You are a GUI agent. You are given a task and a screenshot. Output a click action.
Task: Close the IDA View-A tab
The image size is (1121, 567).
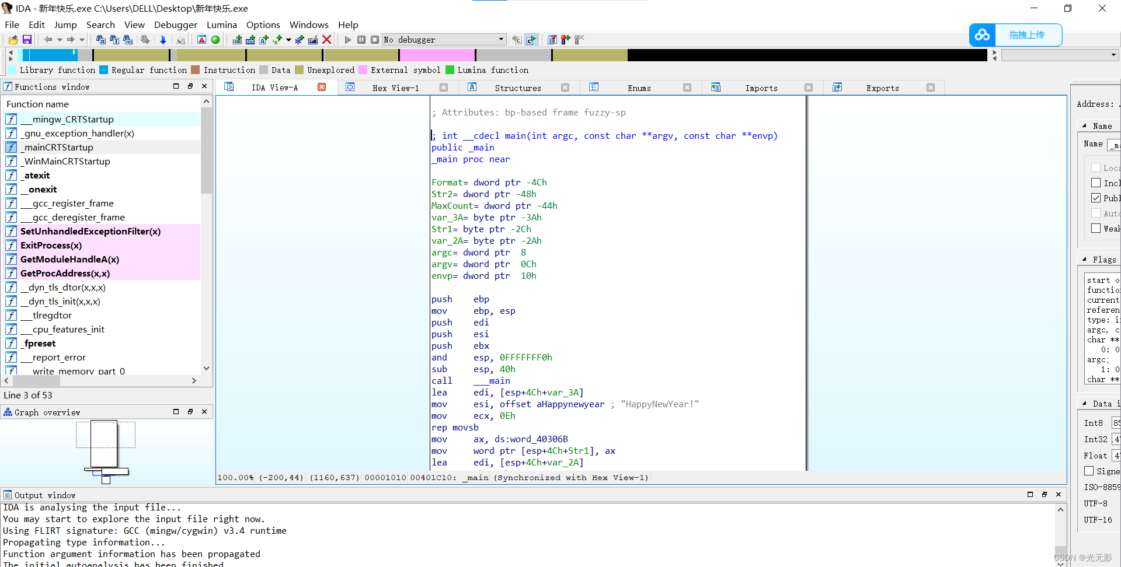[x=322, y=87]
